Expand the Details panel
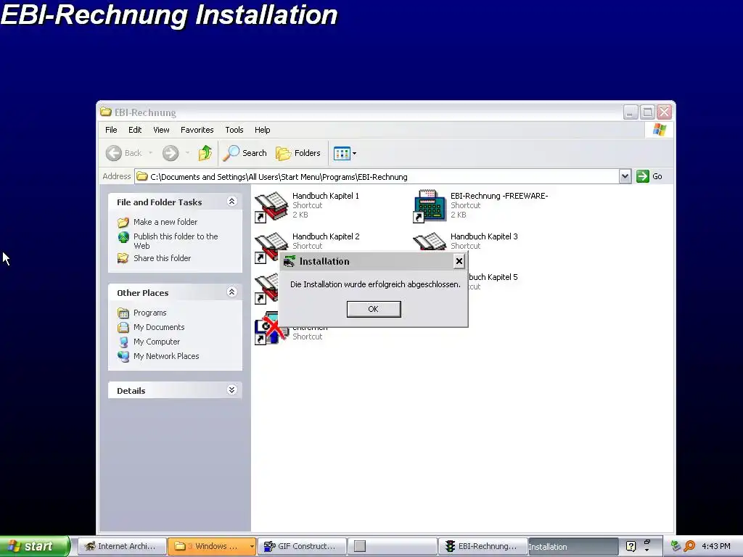Screen dimensions: 743x557 pyautogui.click(x=231, y=389)
